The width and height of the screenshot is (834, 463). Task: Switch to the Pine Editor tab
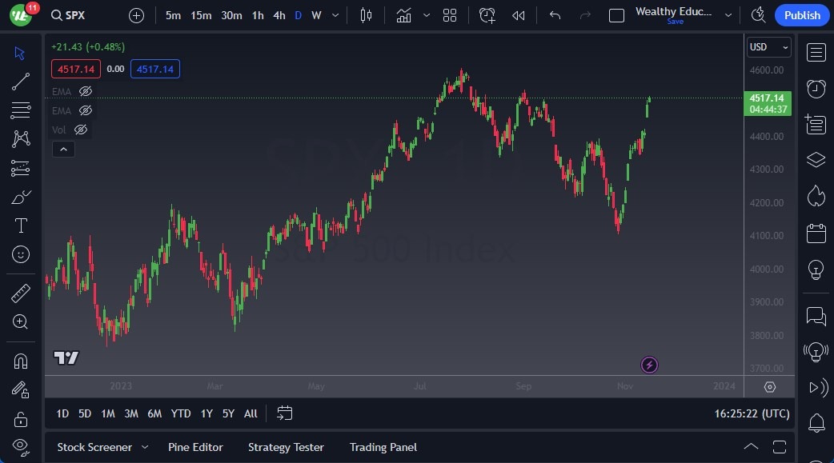point(195,447)
